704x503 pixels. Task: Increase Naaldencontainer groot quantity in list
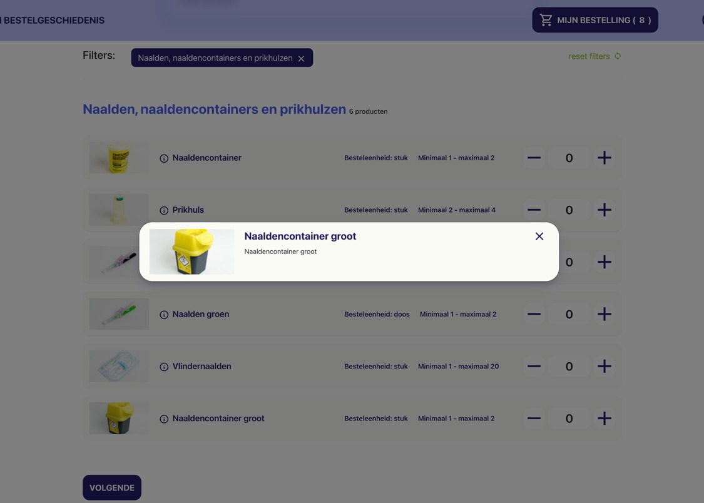[x=604, y=418]
